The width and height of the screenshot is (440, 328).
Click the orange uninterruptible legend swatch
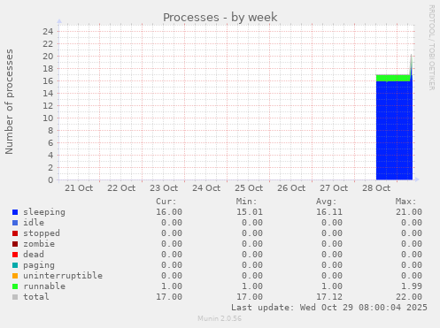pos(15,276)
